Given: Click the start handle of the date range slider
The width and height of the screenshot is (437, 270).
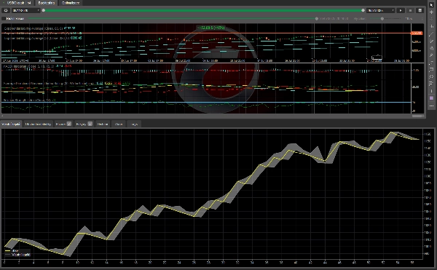Looking at the screenshot, I should (44, 10).
